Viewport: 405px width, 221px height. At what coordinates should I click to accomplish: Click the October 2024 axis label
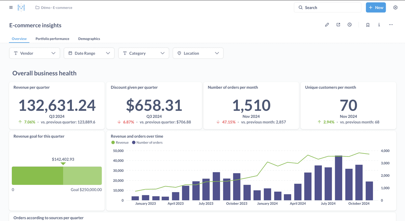pyautogui.click(x=359, y=203)
